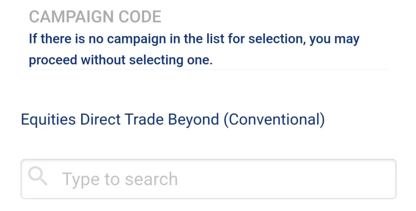Tap the word 'Beyond' in product name
Image resolution: width=416 pixels, height=211 pixels.
193,120
